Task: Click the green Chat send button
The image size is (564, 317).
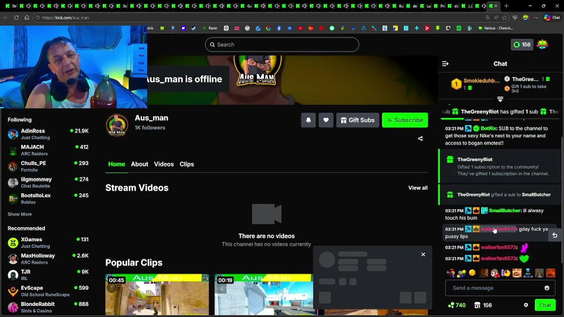Action: click(545, 305)
